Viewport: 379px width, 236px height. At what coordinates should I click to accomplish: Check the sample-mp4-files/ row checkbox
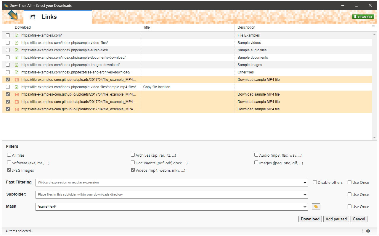(x=8, y=87)
